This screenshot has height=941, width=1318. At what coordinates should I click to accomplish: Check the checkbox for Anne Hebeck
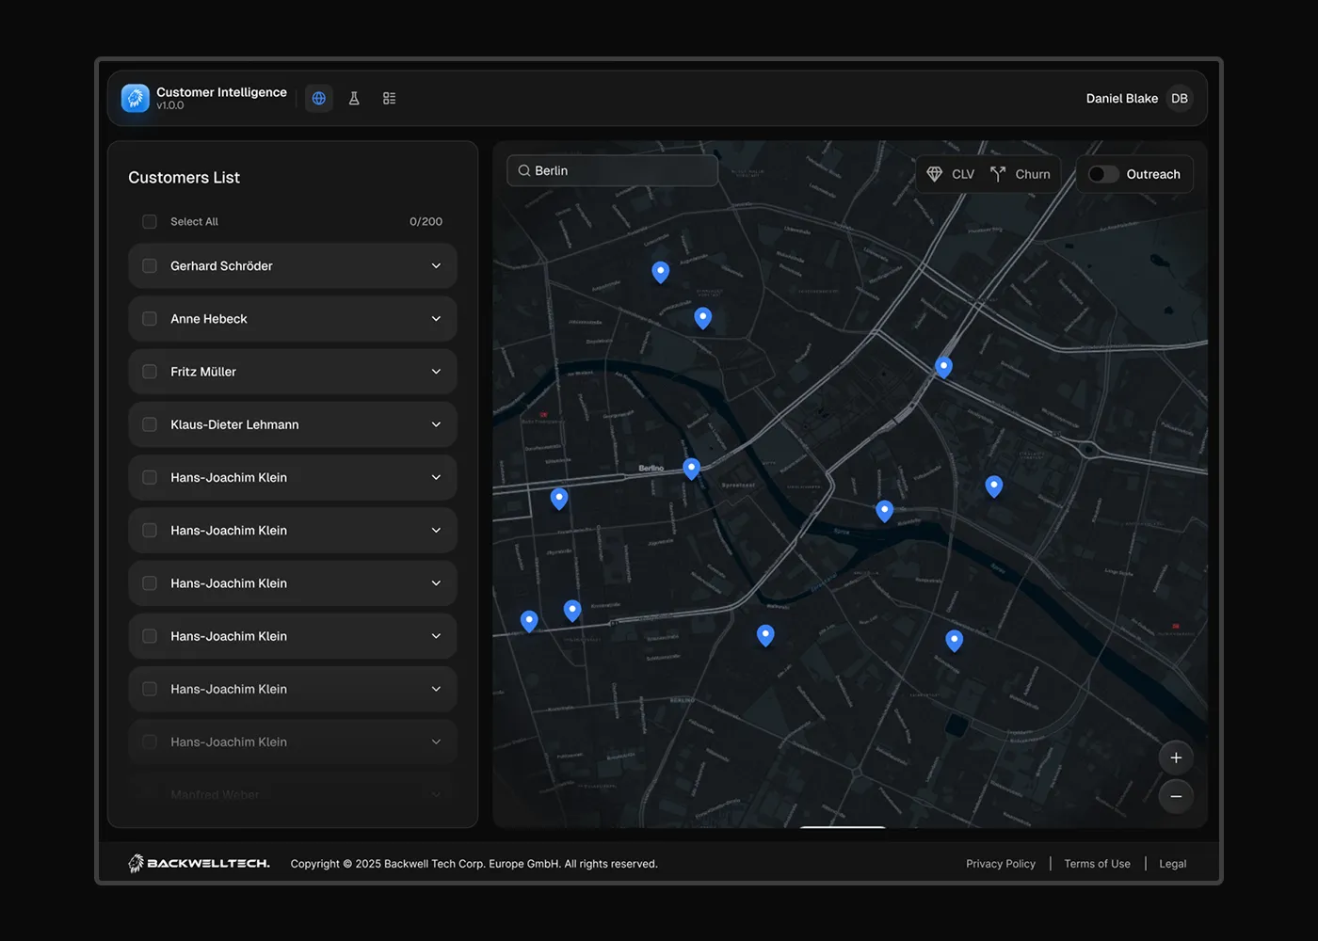point(149,318)
